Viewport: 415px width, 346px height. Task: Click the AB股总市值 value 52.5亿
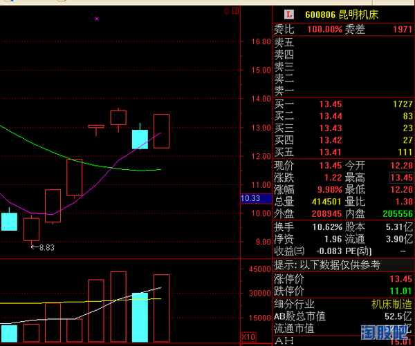pyautogui.click(x=398, y=316)
